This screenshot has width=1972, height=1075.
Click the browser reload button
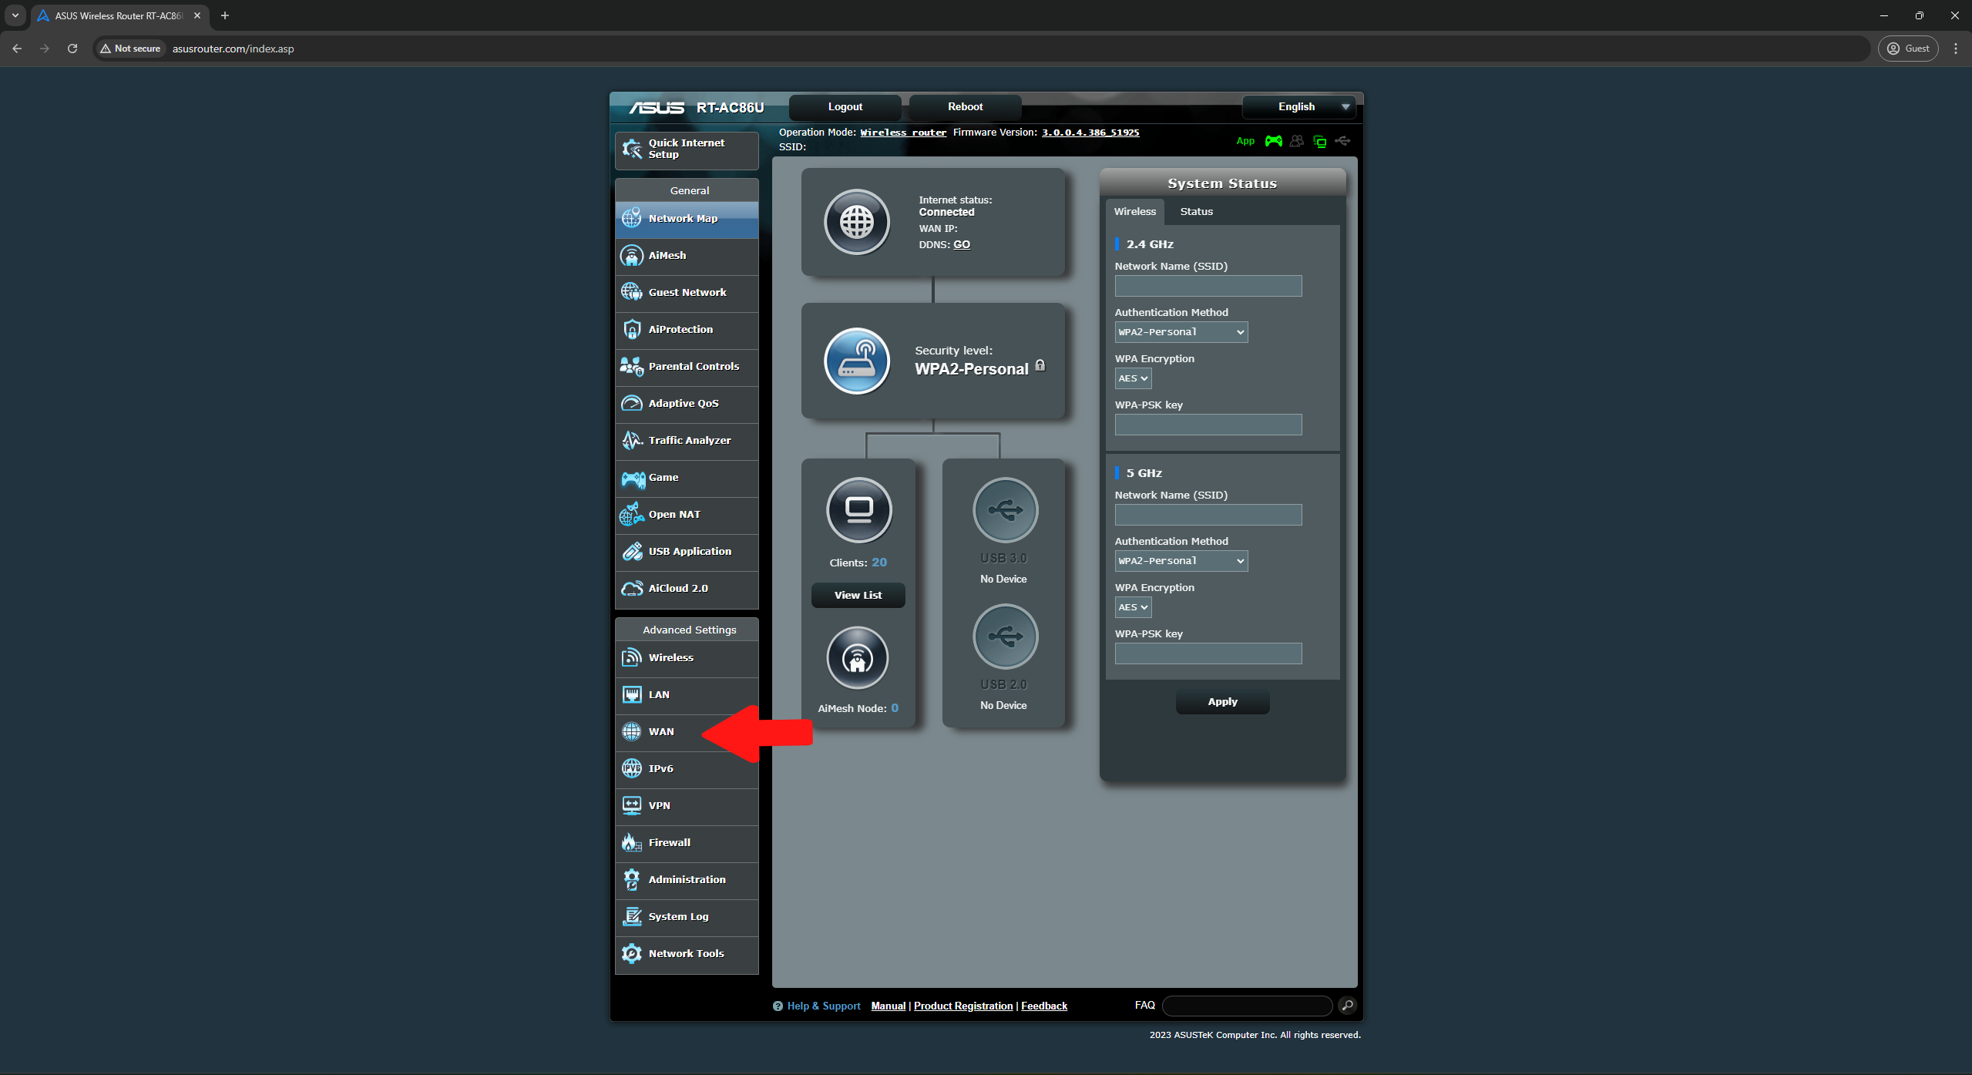pyautogui.click(x=72, y=49)
